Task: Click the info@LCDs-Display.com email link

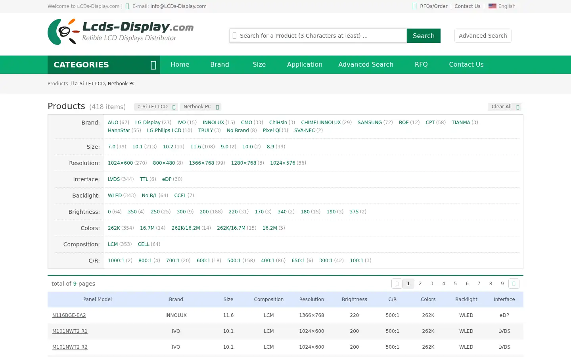Action: 178,6
